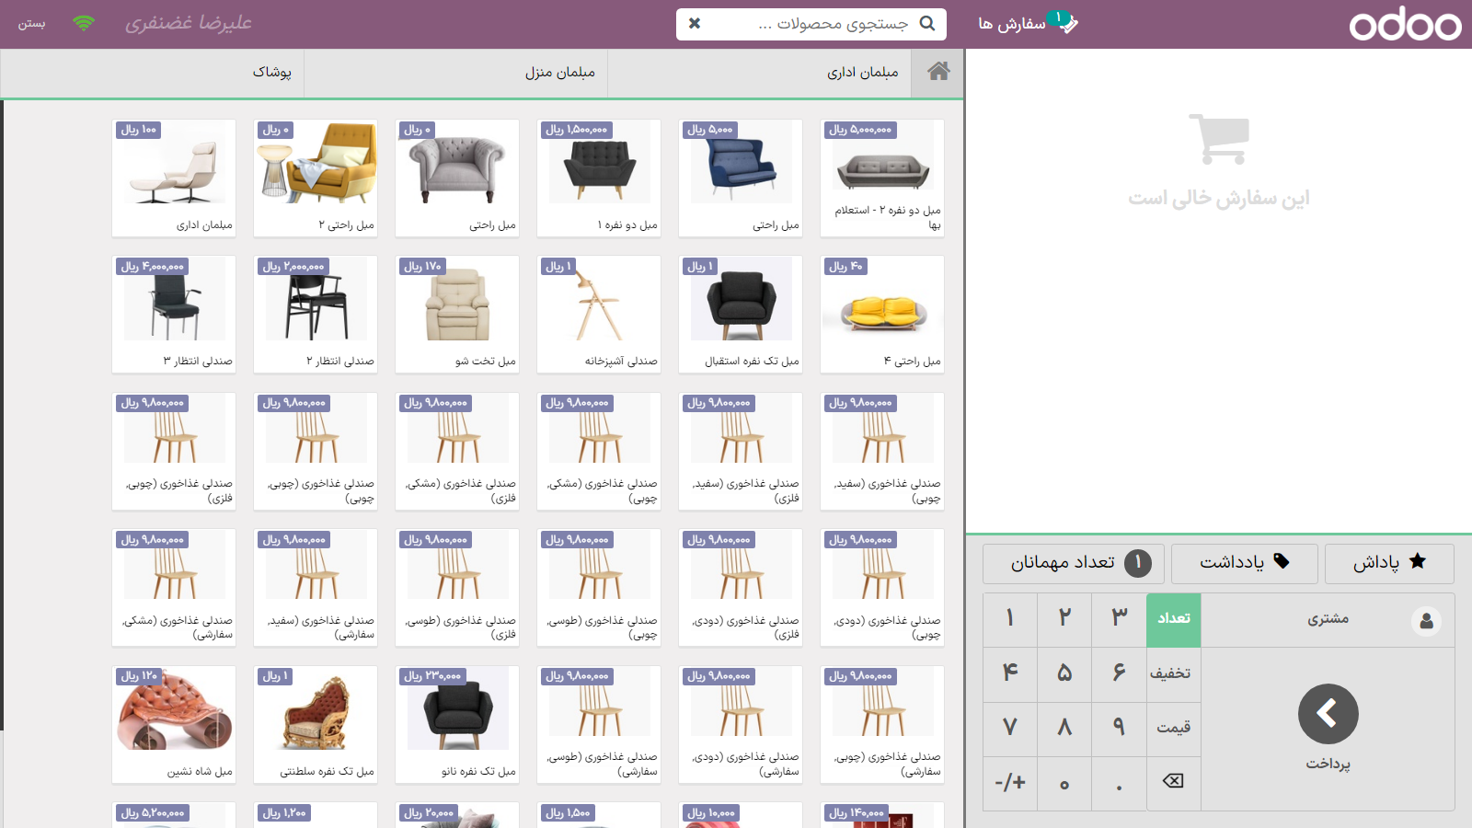1472x828 pixels.
Task: Click numpad key ۶
Action: (x=1119, y=674)
